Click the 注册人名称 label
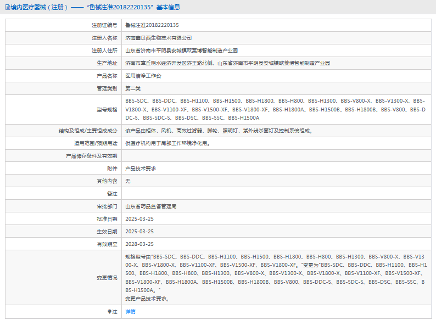The height and width of the screenshot is (320, 436). click(x=104, y=38)
